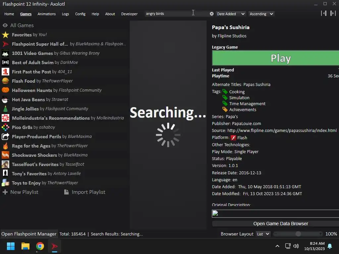Open the Help tab
339x254 pixels.
tap(95, 14)
